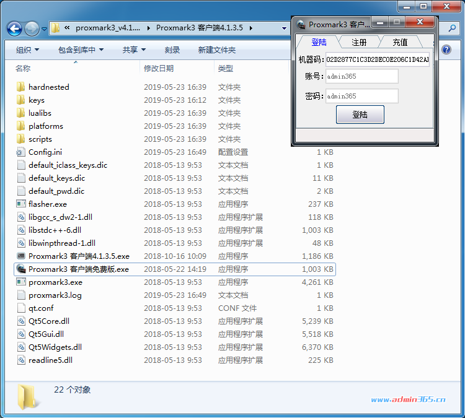
Task: Click 新建文件夹 to create a folder
Action: coord(217,50)
